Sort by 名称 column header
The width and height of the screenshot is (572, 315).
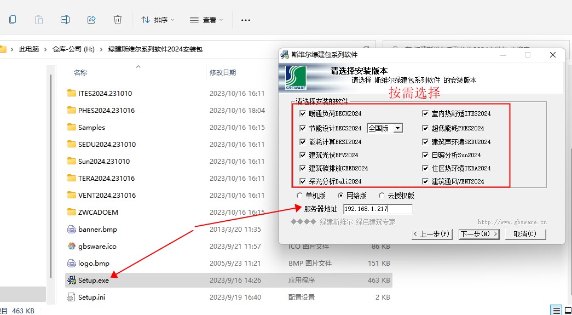pyautogui.click(x=80, y=73)
